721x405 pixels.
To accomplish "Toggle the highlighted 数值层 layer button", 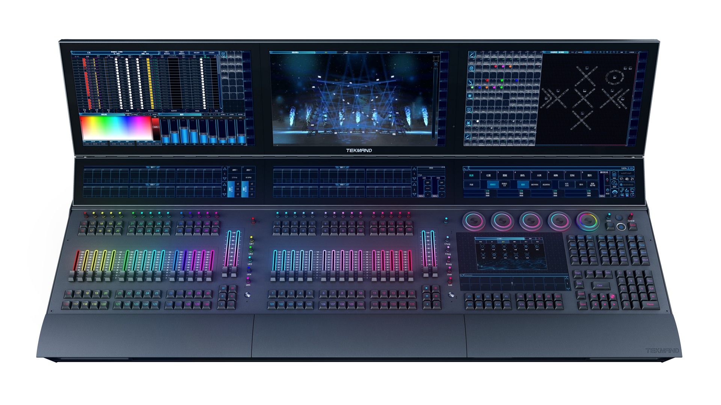I will tap(493, 184).
